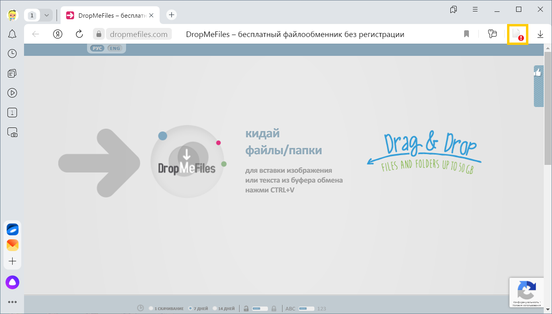Image resolution: width=552 pixels, height=314 pixels.
Task: Open the reviews thumbs icon in toolbar
Action: point(492,34)
